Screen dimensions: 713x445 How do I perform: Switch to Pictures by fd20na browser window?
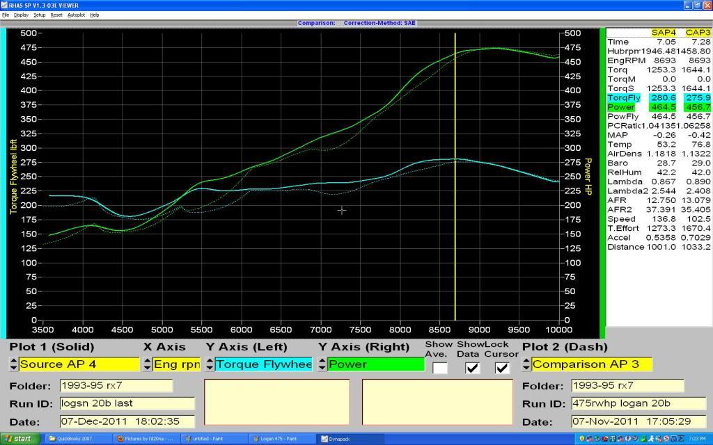pyautogui.click(x=145, y=439)
